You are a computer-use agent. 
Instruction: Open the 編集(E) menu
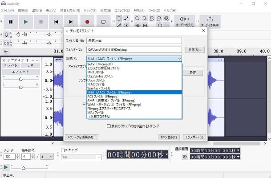(23, 10)
